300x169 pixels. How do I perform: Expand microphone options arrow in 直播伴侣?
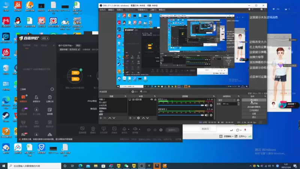pos(129,129)
